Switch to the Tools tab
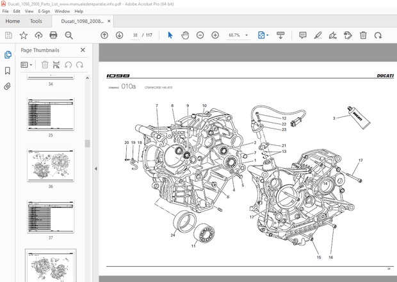Image resolution: width=397 pixels, height=282 pixels. pyautogui.click(x=36, y=21)
